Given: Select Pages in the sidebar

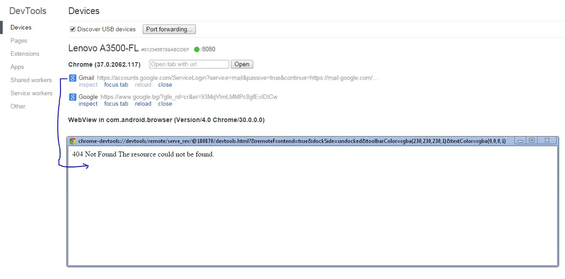Looking at the screenshot, I should [x=19, y=41].
